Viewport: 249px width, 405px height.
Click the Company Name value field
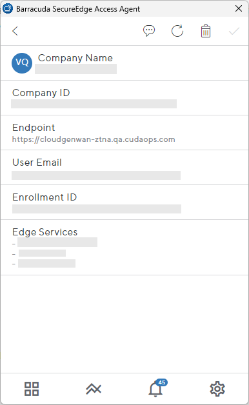coord(75,69)
